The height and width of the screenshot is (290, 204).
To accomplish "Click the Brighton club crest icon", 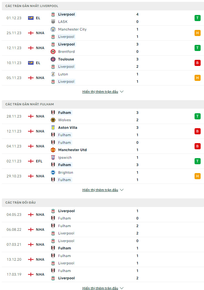I will [x=53, y=172].
